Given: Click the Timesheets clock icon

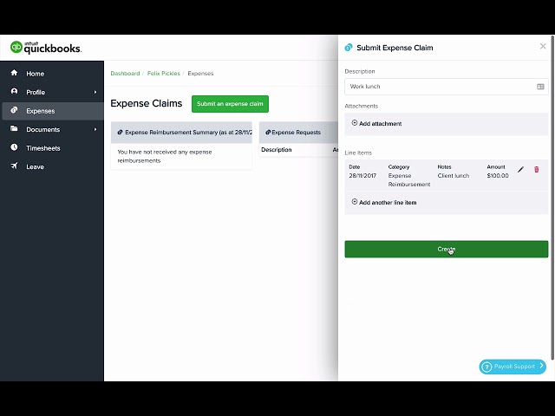Looking at the screenshot, I should pos(14,147).
